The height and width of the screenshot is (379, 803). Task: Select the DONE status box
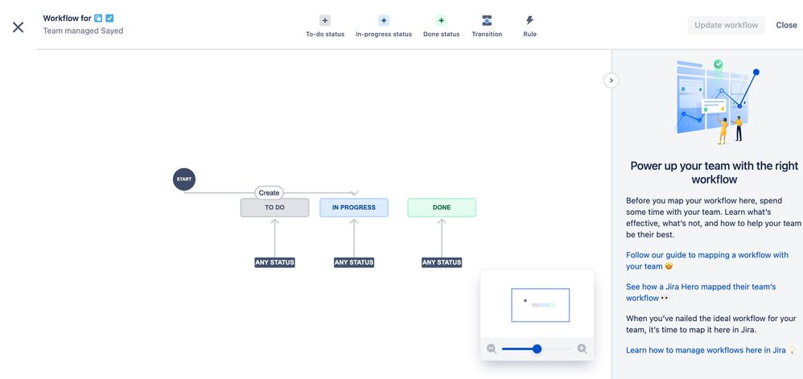(442, 208)
